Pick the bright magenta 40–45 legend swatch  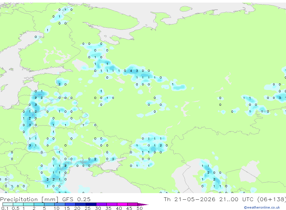click(x=122, y=204)
